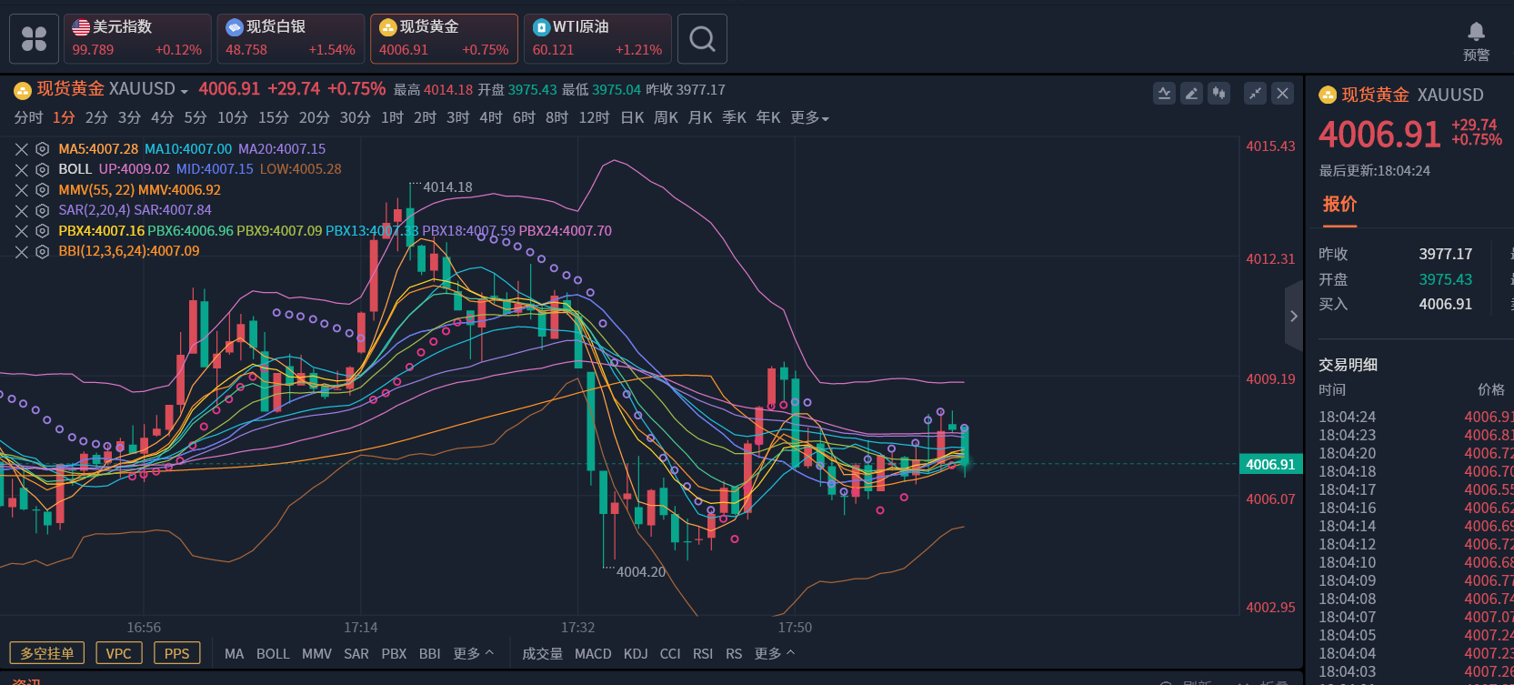
Task: Click the VPC button
Action: (x=118, y=653)
